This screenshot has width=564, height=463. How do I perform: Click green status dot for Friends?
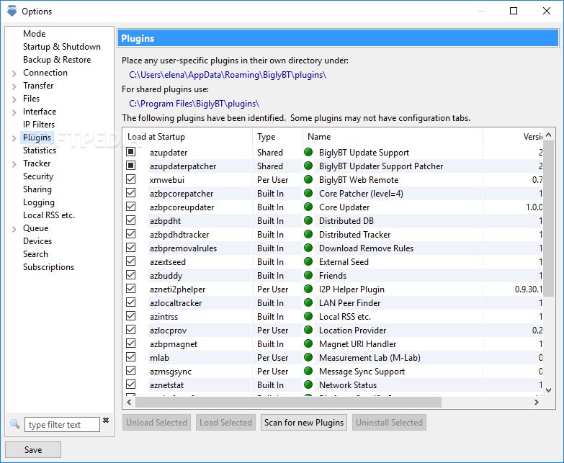pyautogui.click(x=308, y=275)
